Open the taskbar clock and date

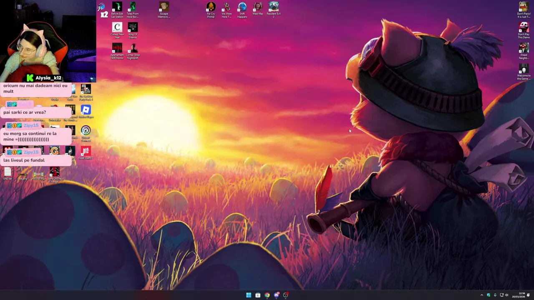519,295
